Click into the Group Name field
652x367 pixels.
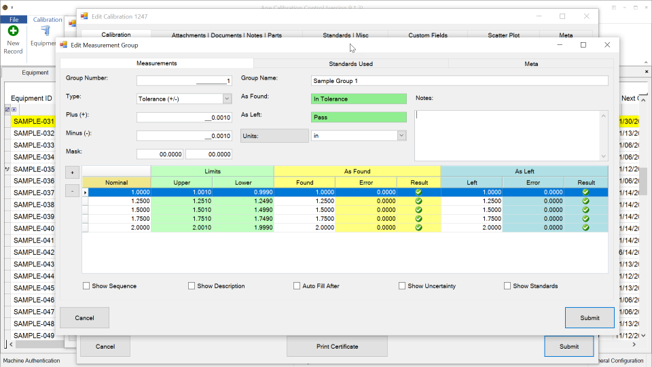[460, 81]
